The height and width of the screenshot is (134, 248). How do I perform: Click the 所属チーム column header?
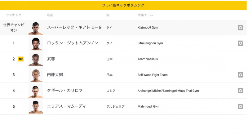(x=145, y=15)
